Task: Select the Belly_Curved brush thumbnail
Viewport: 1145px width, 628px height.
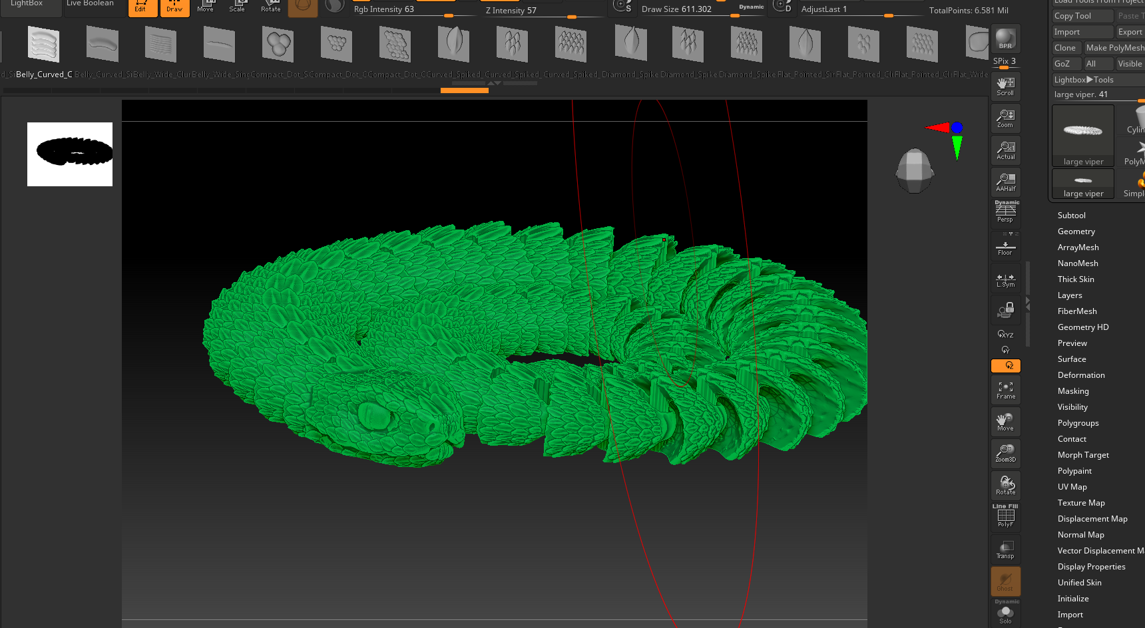Action: [43, 45]
